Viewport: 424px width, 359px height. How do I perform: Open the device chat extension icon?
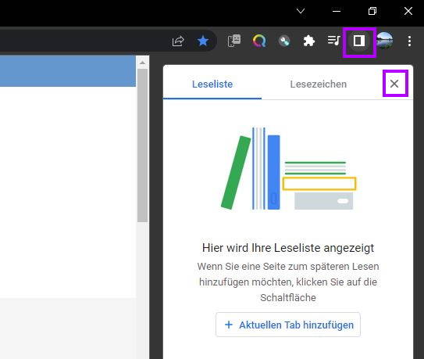click(234, 41)
